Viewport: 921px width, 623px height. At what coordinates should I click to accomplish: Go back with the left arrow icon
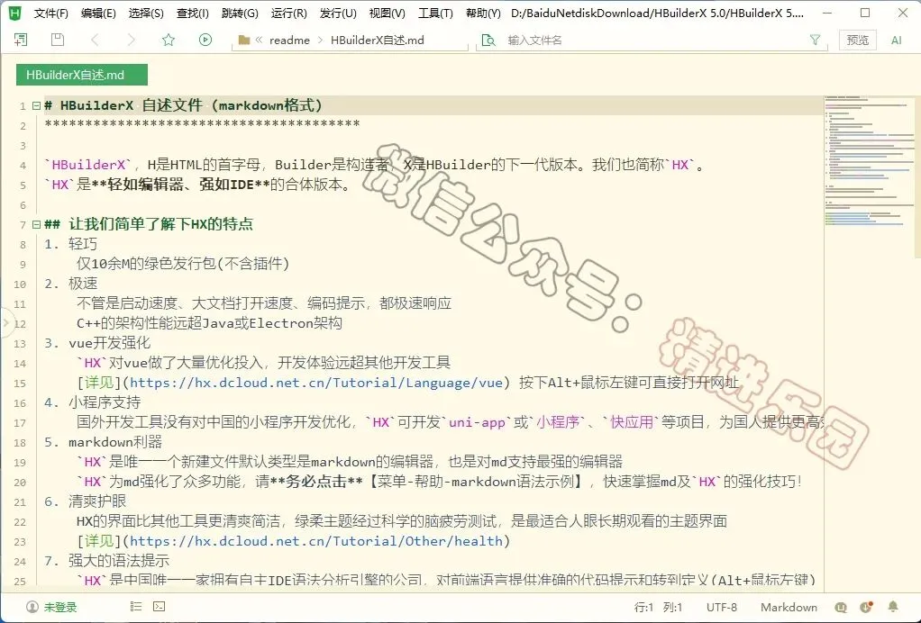(x=95, y=40)
